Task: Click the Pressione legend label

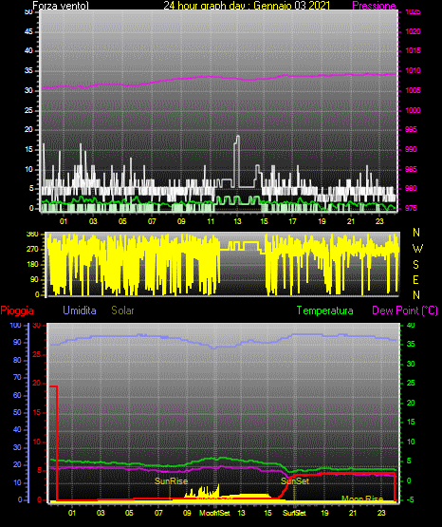Action: pos(374,6)
